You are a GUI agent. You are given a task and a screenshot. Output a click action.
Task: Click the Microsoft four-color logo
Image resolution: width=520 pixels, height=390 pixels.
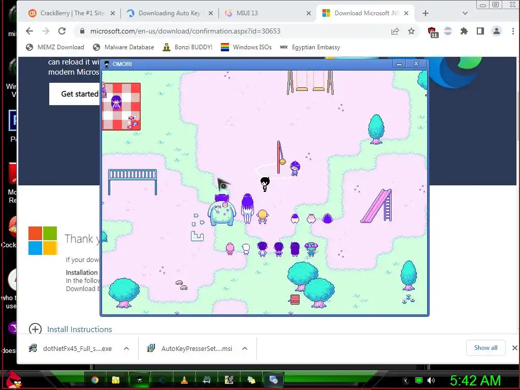tap(43, 240)
